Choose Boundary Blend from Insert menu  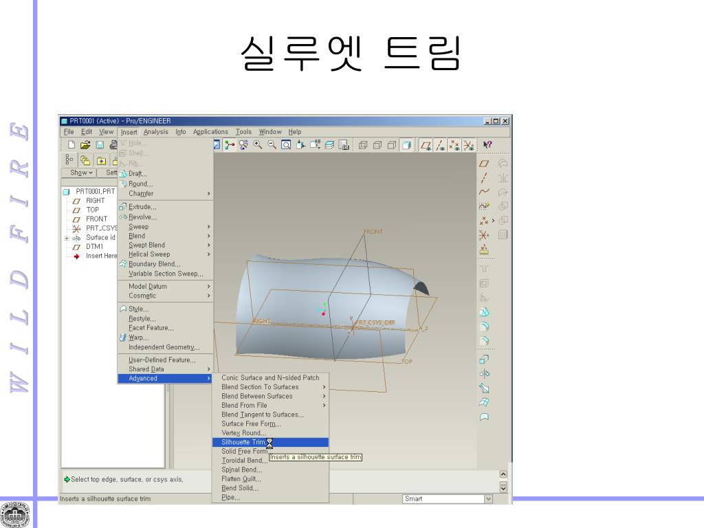pyautogui.click(x=165, y=264)
